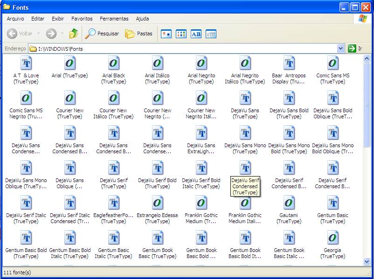Viewport: 374px width, 279px height.
Task: Select the DejaVu Serif Bold Italic font icon
Action: pyautogui.click(x=201, y=168)
